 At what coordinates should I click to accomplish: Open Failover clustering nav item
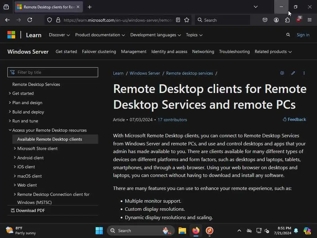coord(99,52)
